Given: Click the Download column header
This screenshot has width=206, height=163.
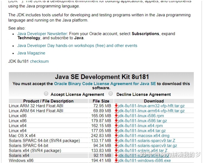Looking at the screenshot, I should [x=154, y=101].
